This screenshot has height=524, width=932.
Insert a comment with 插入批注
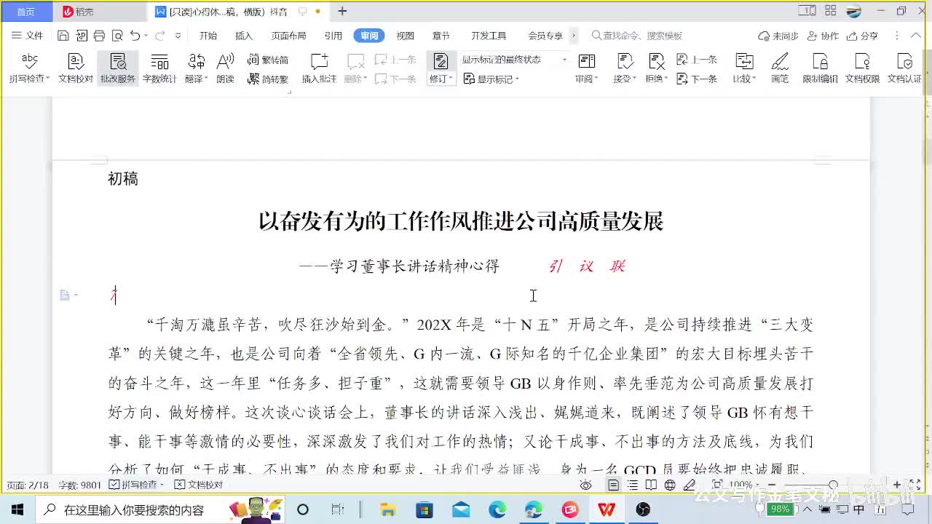[x=319, y=68]
